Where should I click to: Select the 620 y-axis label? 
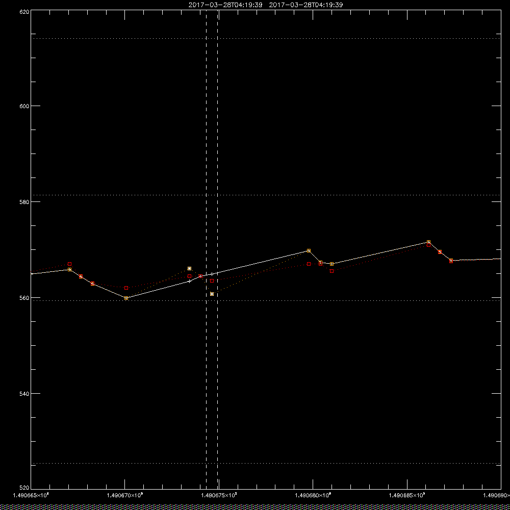click(24, 12)
